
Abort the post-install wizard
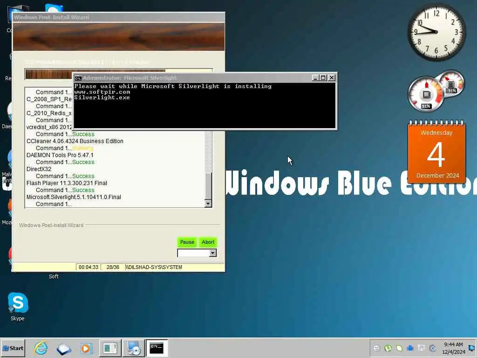coord(208,242)
